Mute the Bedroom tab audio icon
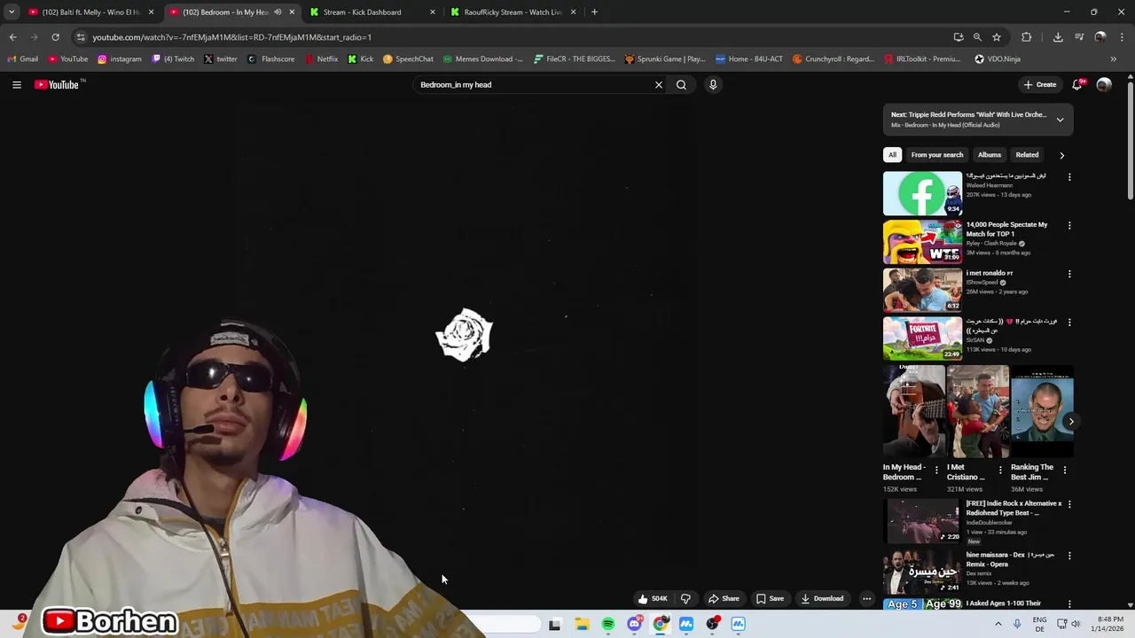 [x=278, y=12]
